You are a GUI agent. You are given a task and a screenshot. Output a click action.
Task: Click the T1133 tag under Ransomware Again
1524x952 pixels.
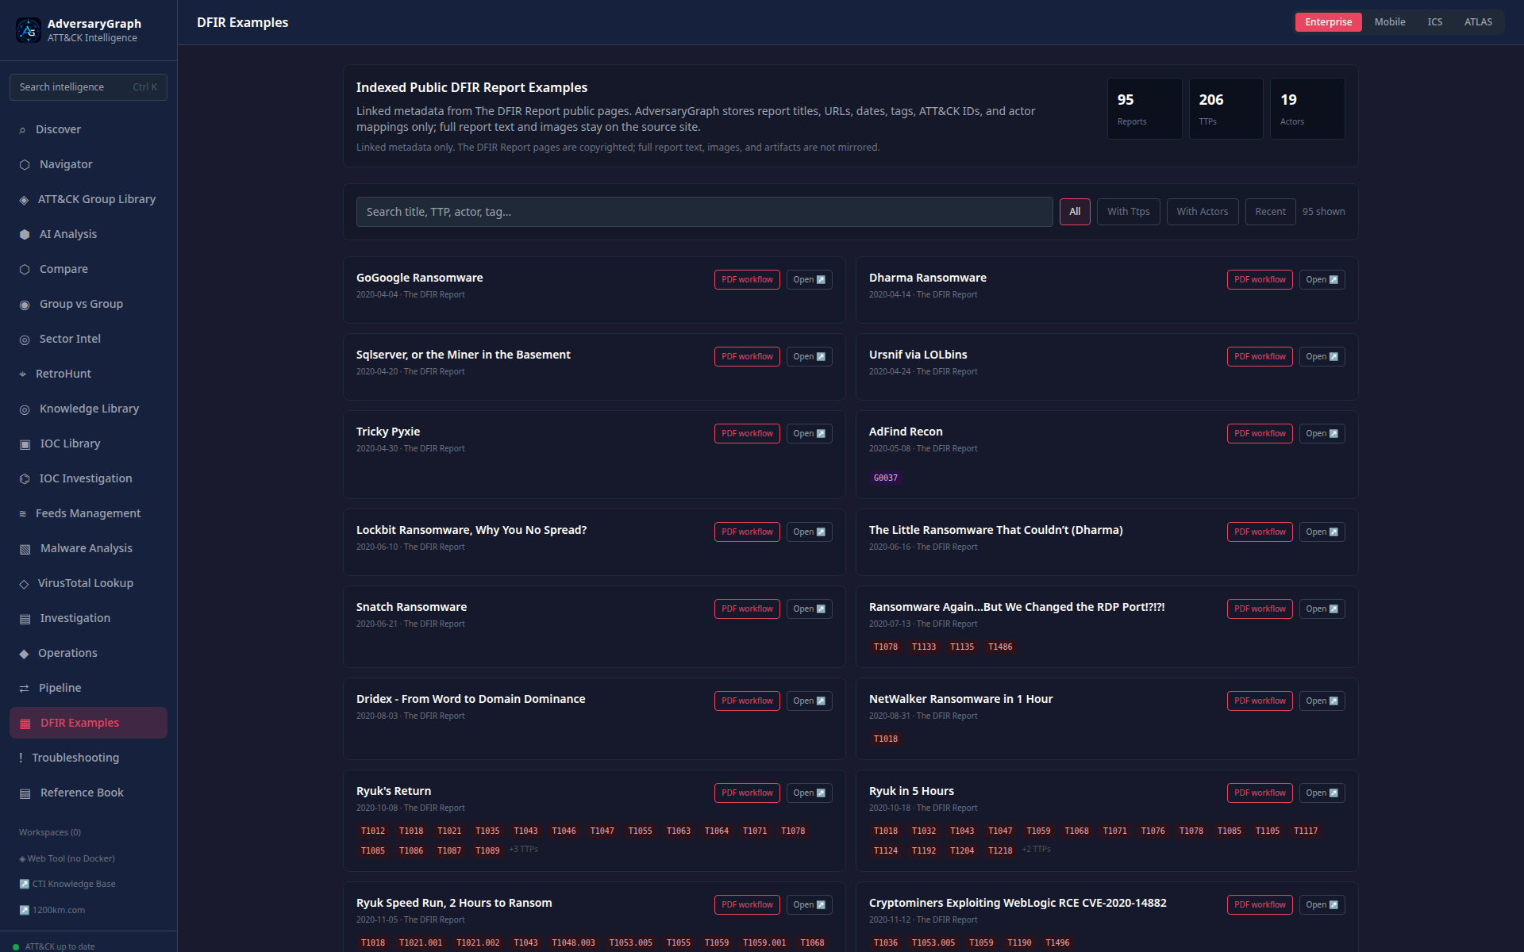924,647
